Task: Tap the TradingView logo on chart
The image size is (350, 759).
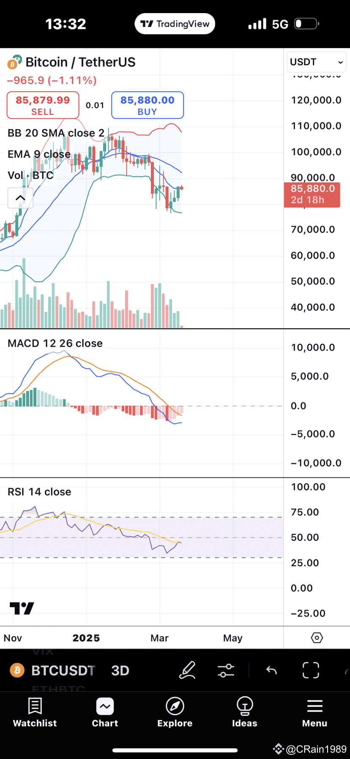Action: tap(22, 608)
